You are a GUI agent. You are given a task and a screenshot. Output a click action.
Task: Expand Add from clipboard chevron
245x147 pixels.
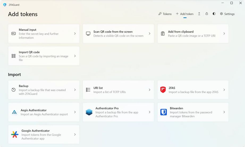(224, 34)
